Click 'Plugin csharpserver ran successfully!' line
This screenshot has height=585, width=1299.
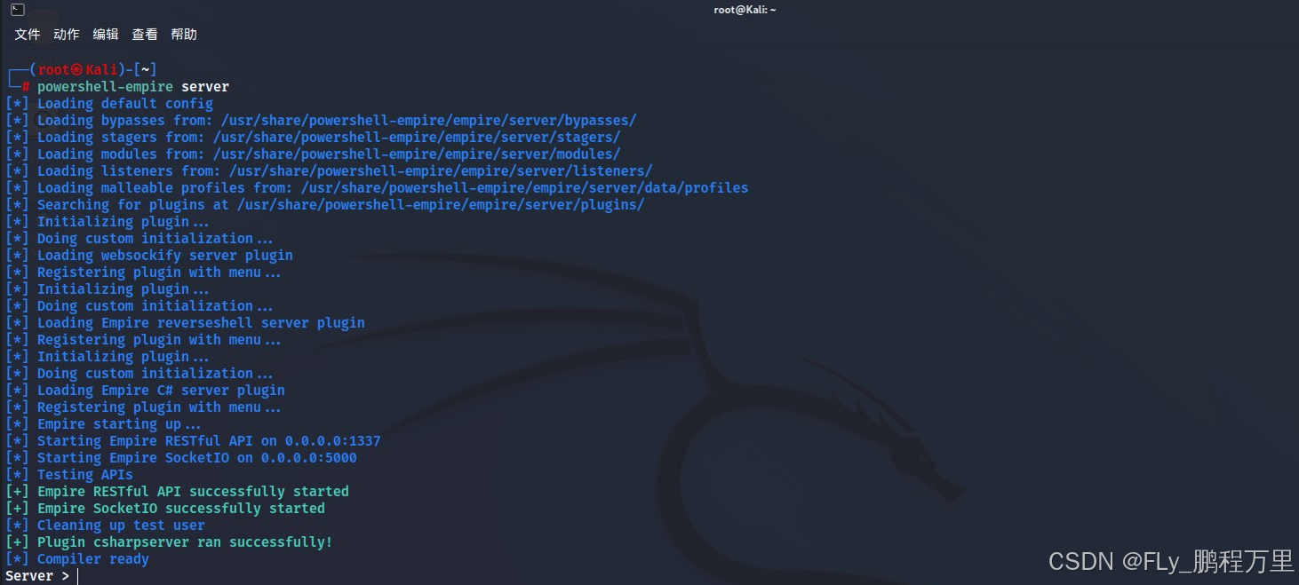169,542
